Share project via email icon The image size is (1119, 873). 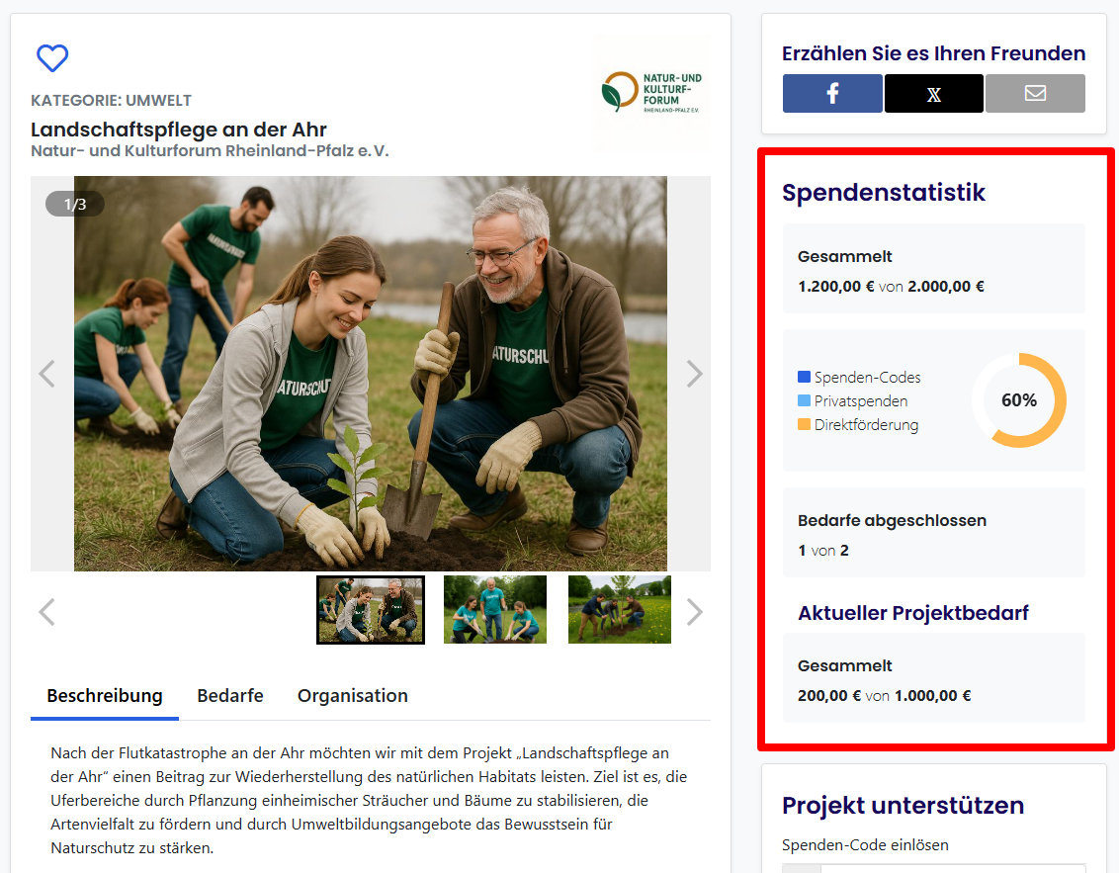click(1035, 93)
